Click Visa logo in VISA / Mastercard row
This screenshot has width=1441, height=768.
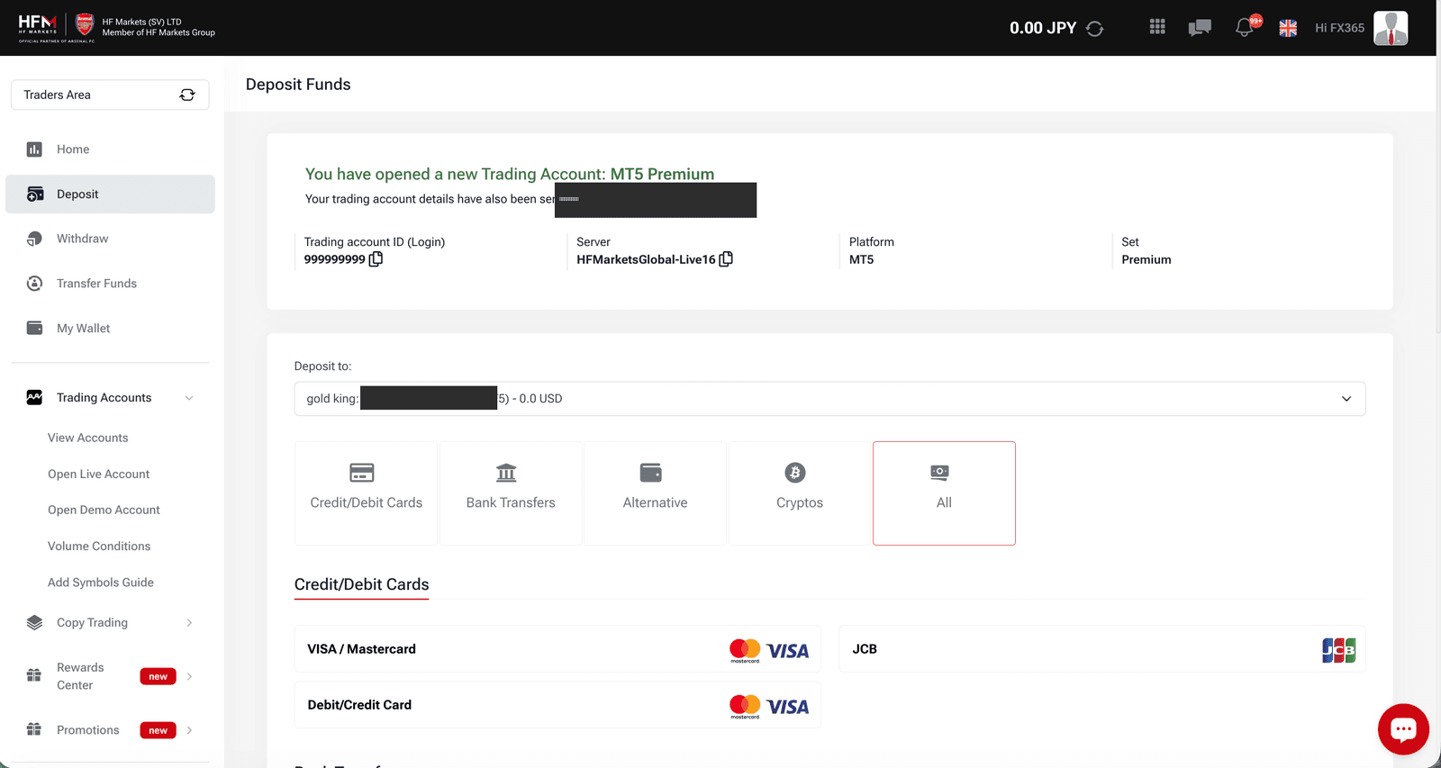788,651
